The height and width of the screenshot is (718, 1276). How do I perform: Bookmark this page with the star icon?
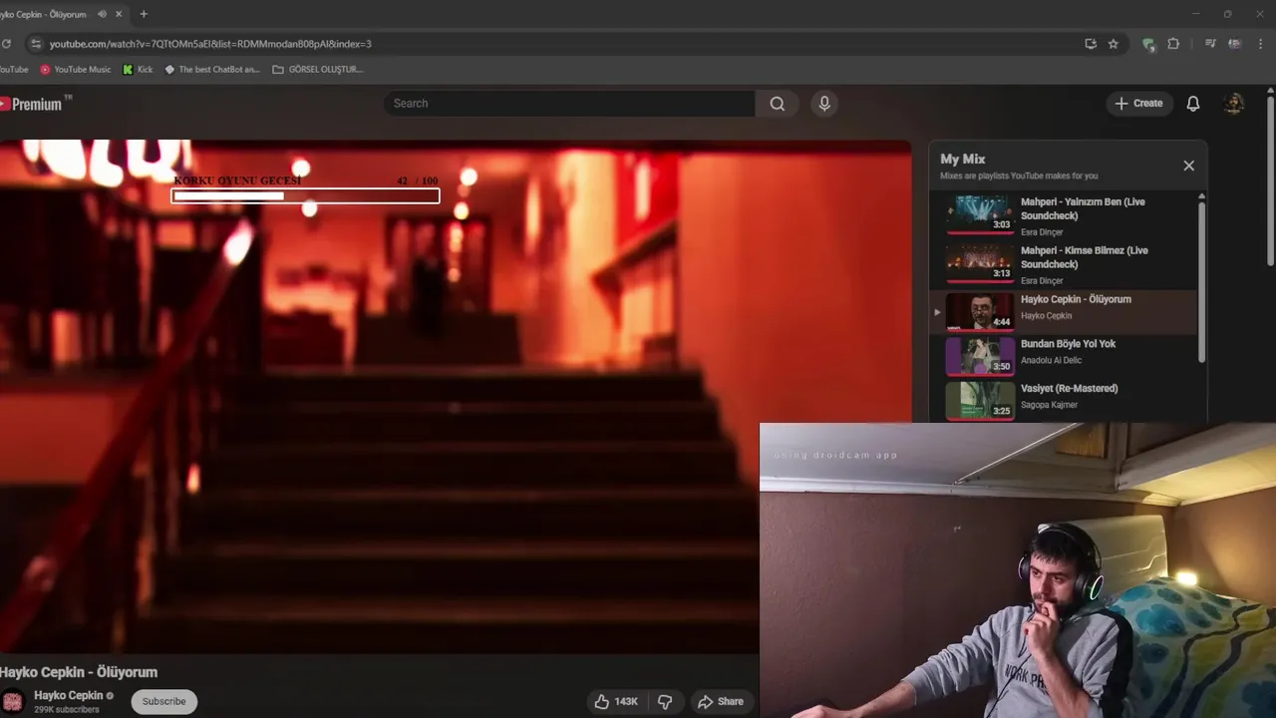pyautogui.click(x=1114, y=44)
